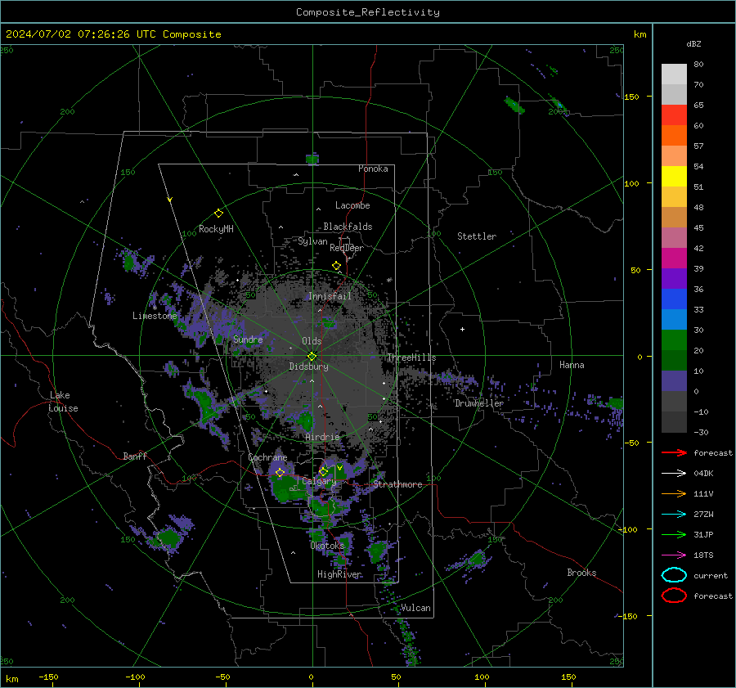Click the orange 111V arrow in legend
The width and height of the screenshot is (736, 688).
point(674,493)
